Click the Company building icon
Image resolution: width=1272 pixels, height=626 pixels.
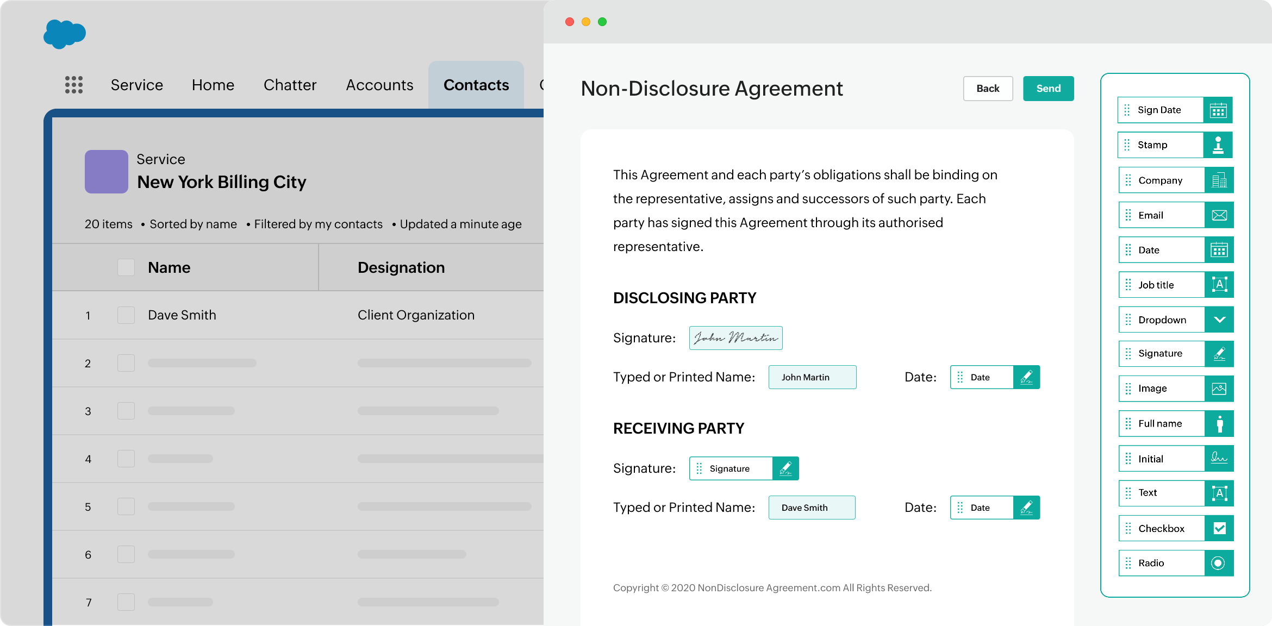pos(1219,180)
